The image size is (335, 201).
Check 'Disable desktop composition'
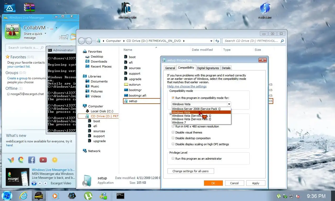173,138
